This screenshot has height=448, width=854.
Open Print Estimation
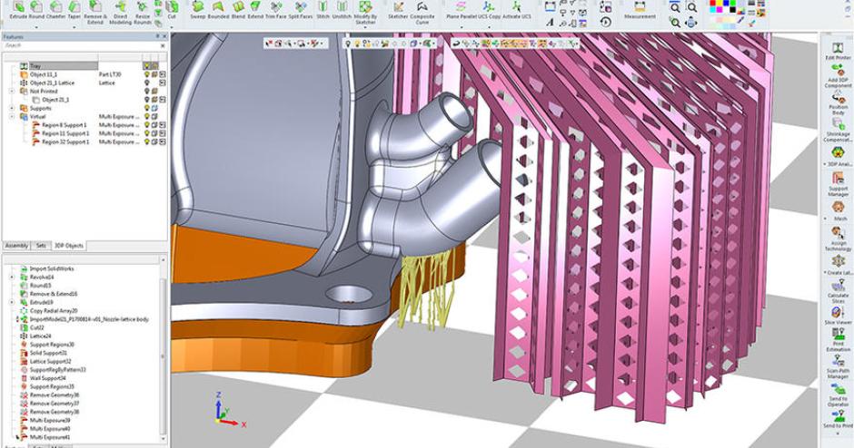pos(838,340)
